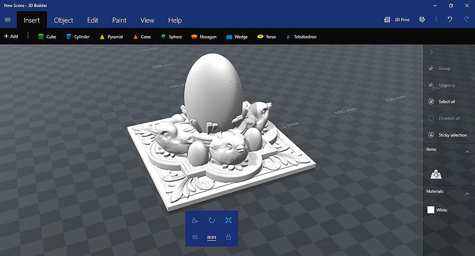Insert a Torus shape
This screenshot has height=256, width=475.
[x=266, y=37]
